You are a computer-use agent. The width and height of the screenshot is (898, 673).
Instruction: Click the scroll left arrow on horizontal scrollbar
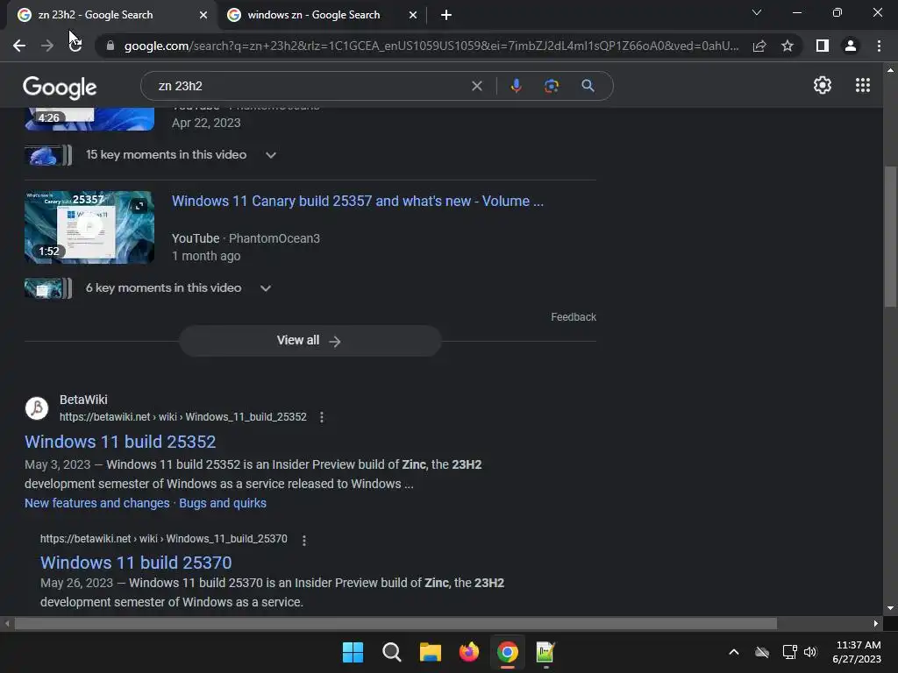(x=7, y=623)
